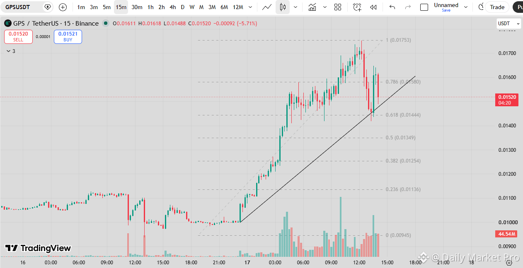Click the green market status dot
Screen dimensions: 523x268
click(x=106, y=24)
